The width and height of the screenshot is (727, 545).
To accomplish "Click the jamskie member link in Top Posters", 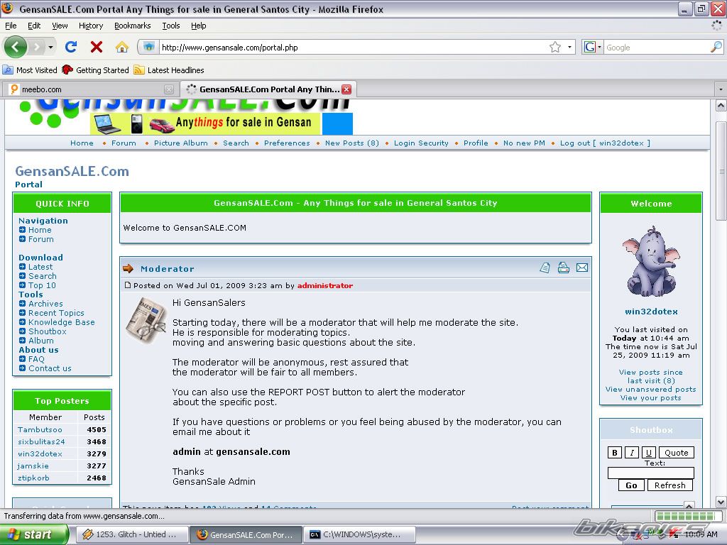I will pos(33,466).
